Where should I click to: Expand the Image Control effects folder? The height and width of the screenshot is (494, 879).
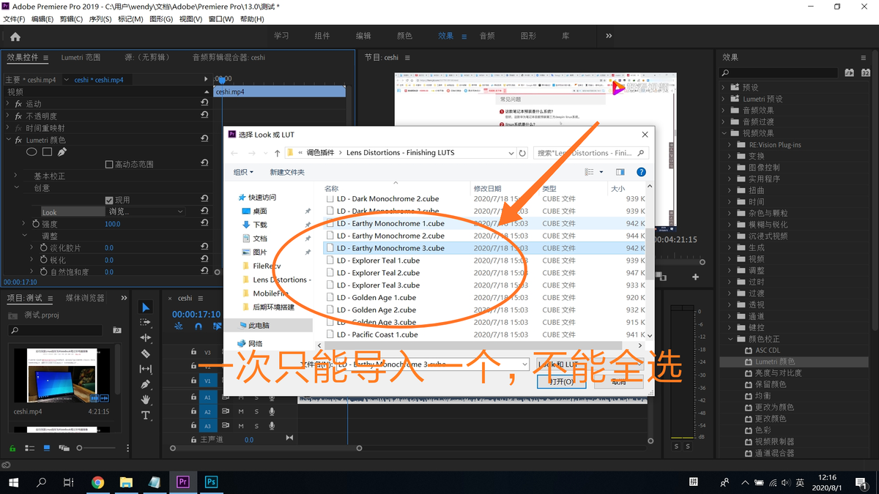click(730, 168)
